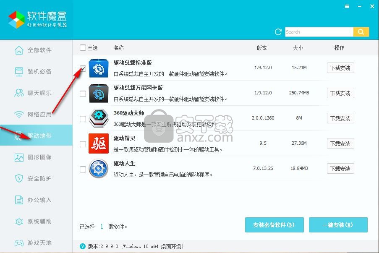The image size is (379, 253).
Task: Click the 名称 column header
Action: tap(119, 48)
